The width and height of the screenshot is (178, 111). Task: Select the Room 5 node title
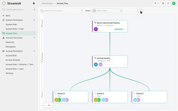(x=140, y=94)
